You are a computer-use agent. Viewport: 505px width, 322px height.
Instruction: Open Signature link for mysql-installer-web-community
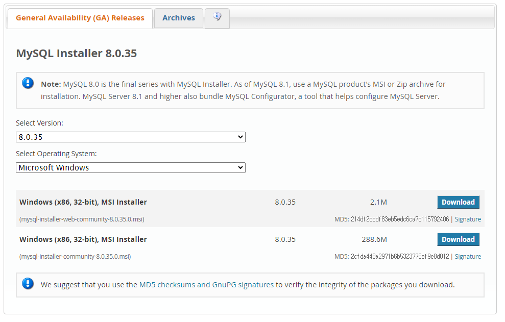[x=468, y=219]
